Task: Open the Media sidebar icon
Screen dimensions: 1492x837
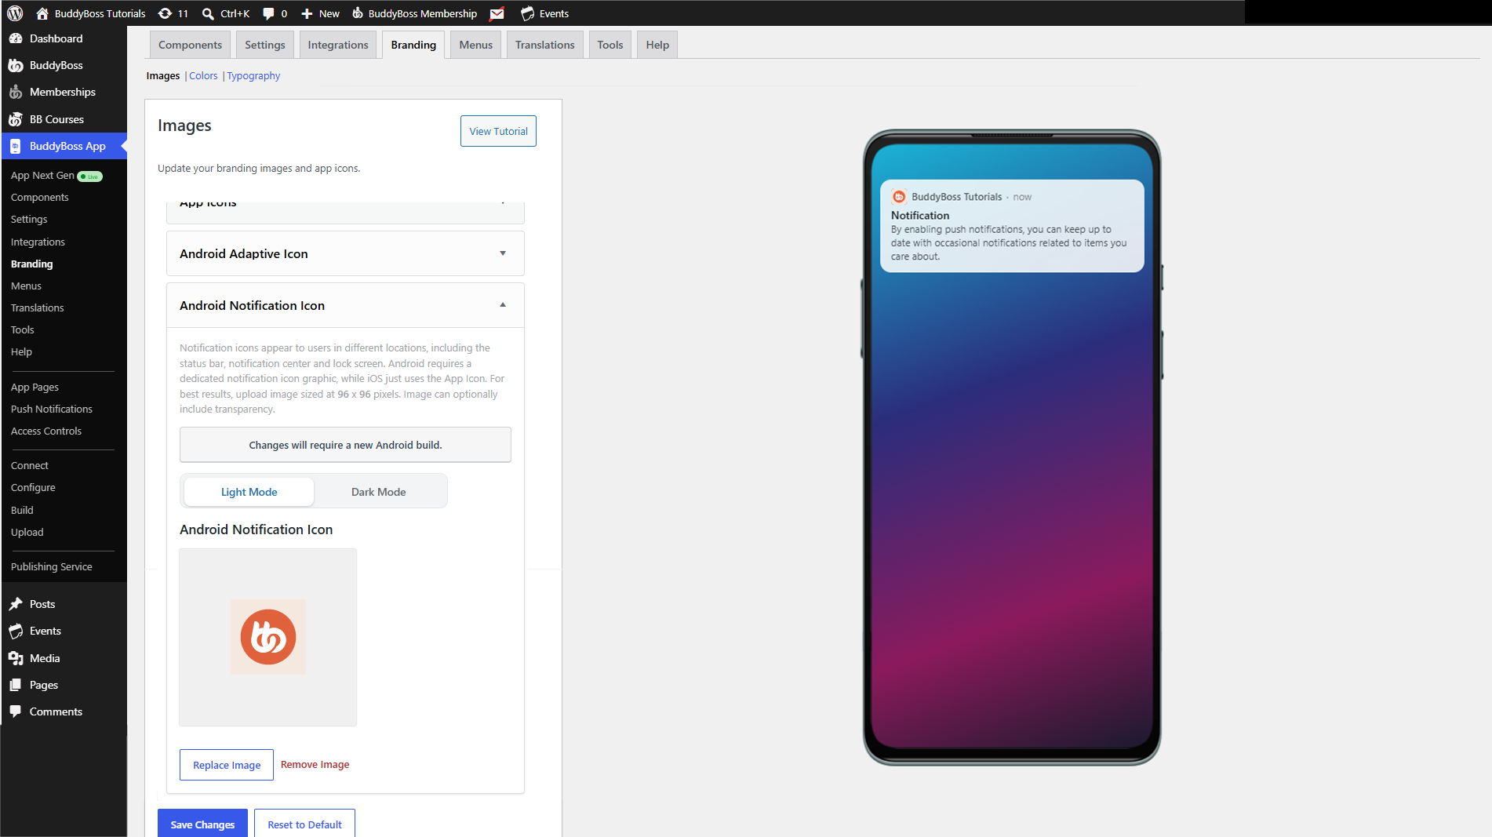Action: [x=16, y=658]
